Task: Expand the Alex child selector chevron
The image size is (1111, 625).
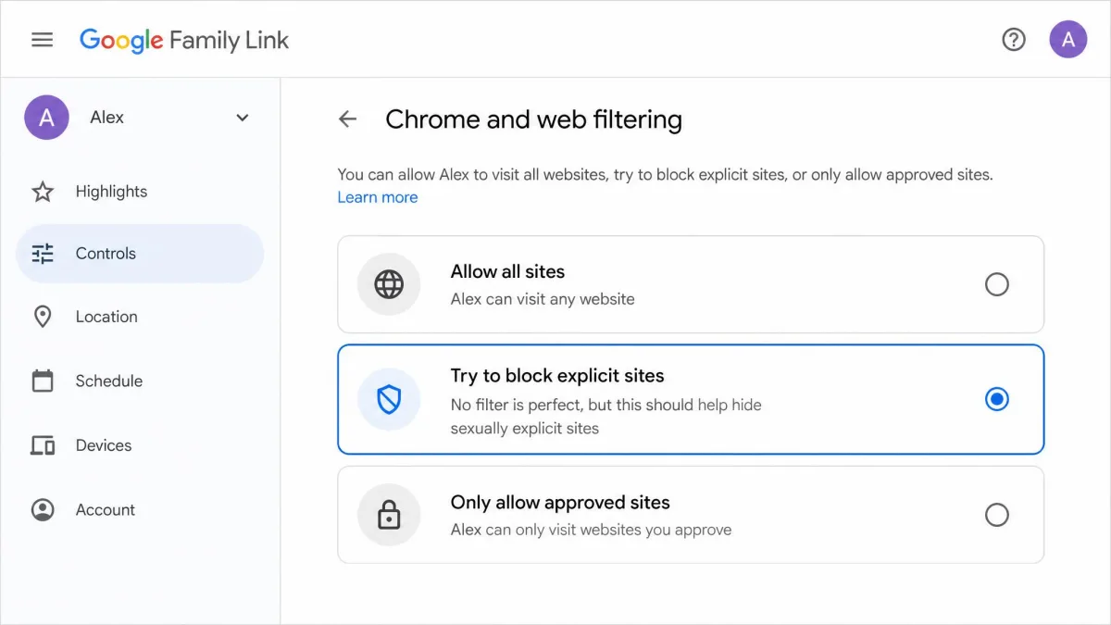Action: (x=243, y=118)
